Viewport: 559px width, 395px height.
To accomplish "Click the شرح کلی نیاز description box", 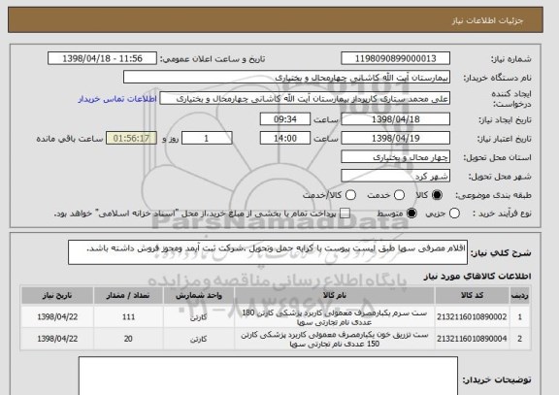I will 268,252.
